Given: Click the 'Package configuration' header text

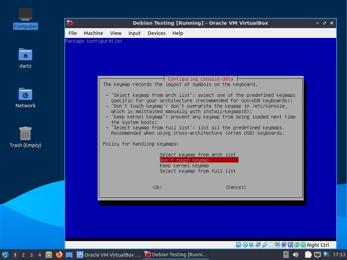Looking at the screenshot, I should tap(94, 41).
